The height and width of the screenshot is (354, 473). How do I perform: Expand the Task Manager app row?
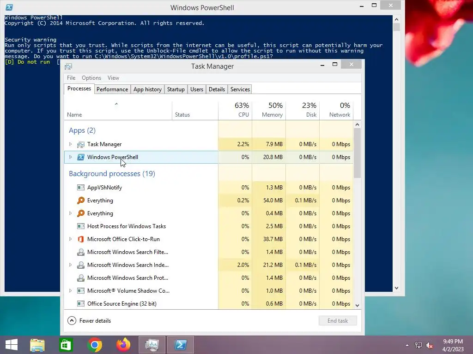pyautogui.click(x=70, y=144)
